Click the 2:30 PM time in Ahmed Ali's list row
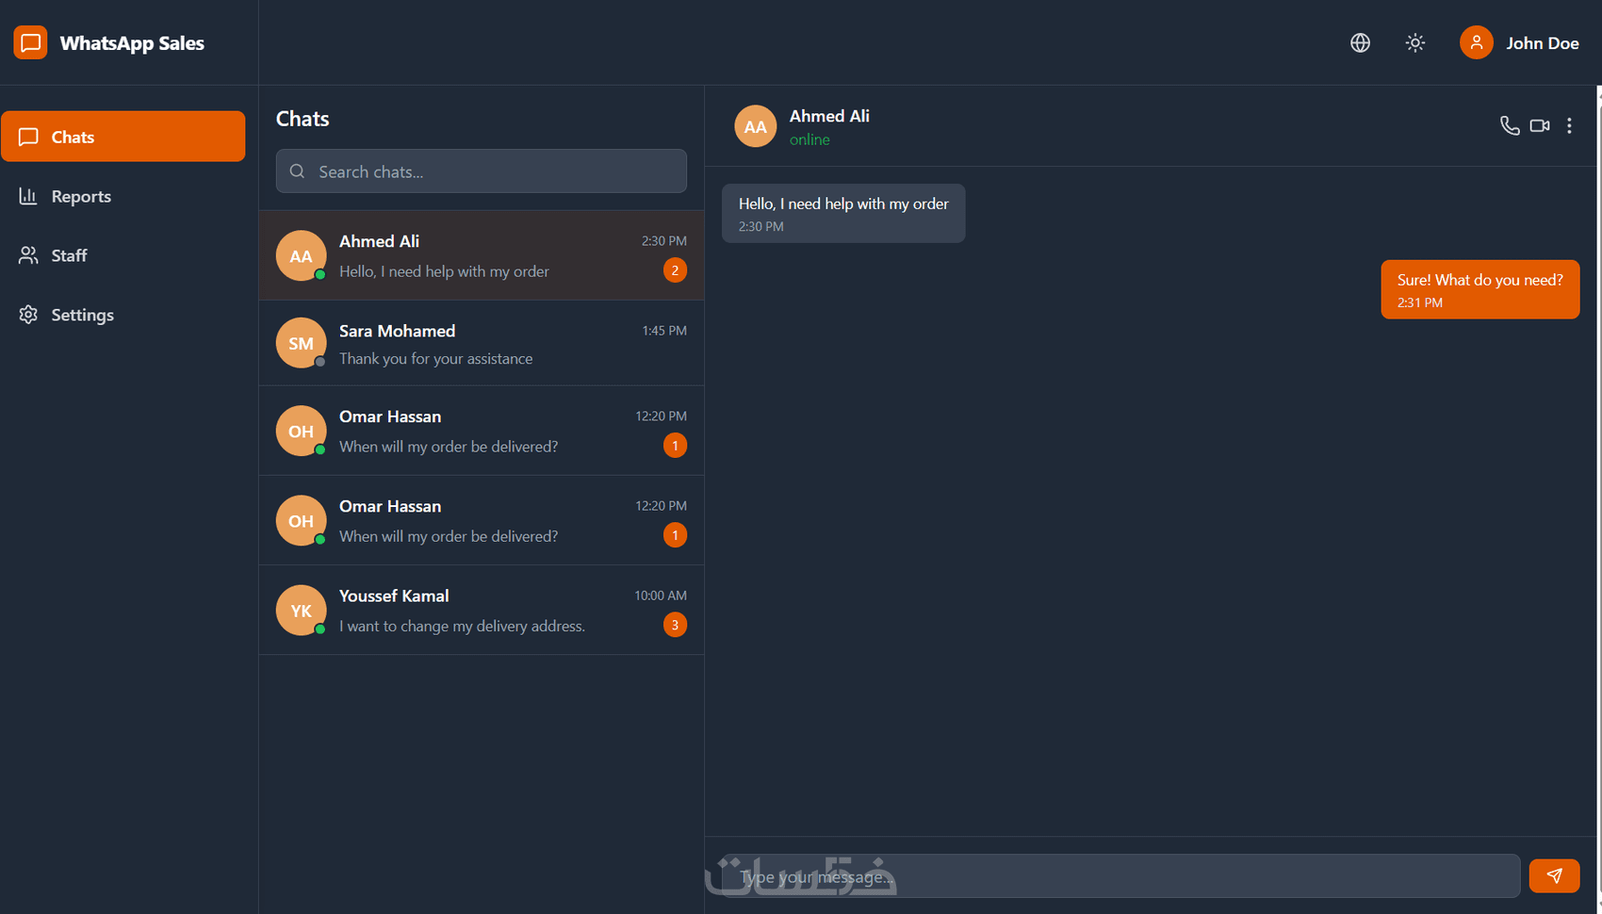Viewport: 1602px width, 914px height. 664,241
